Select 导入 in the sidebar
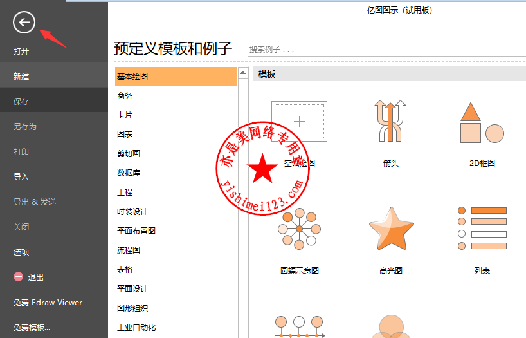This screenshot has height=338, width=526. coord(21,177)
